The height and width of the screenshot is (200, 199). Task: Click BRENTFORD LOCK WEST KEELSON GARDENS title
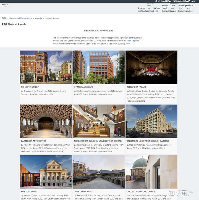(148, 141)
